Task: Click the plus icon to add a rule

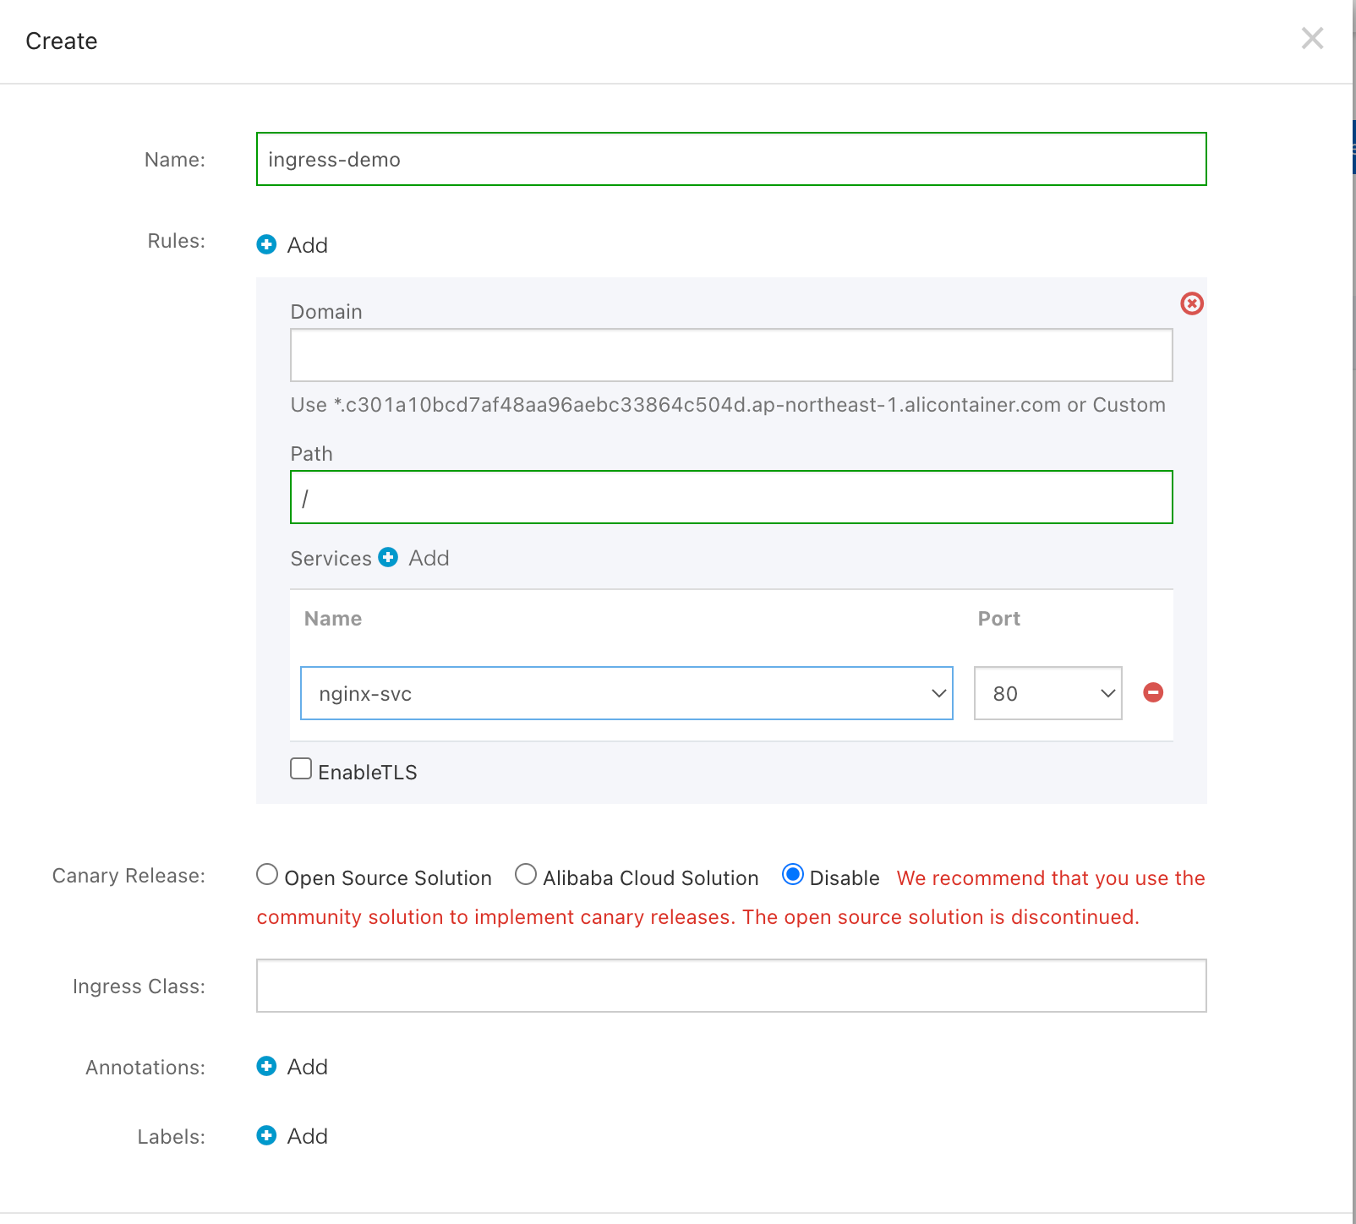Action: point(266,245)
